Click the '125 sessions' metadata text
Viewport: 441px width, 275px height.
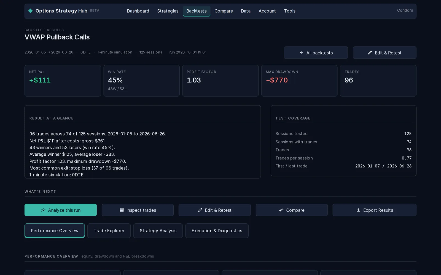[x=151, y=52]
